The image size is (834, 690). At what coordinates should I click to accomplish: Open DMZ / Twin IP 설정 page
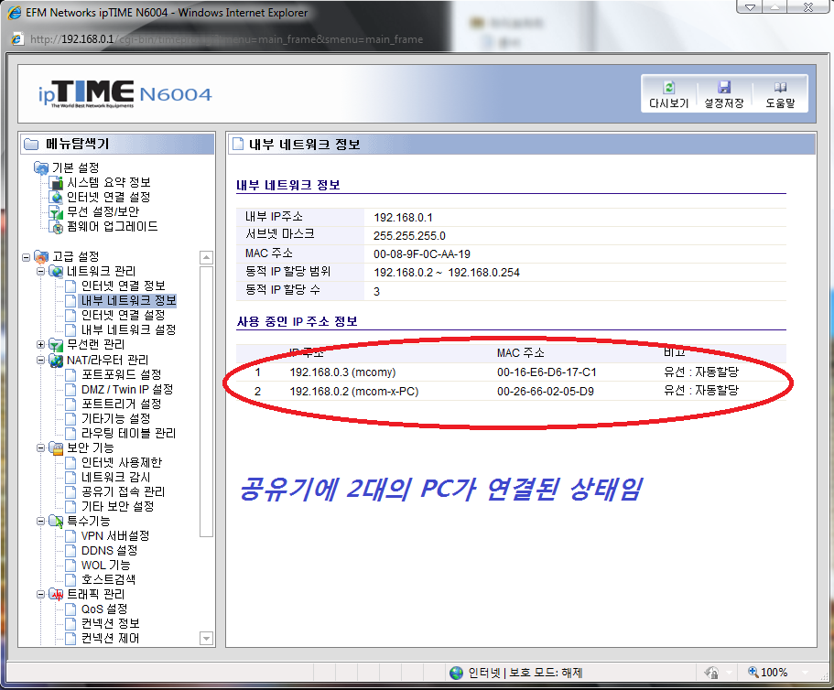(127, 390)
